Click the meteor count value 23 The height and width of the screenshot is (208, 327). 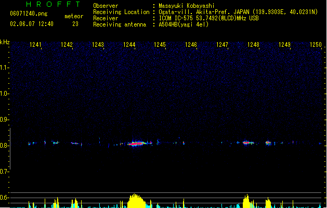tap(75, 24)
